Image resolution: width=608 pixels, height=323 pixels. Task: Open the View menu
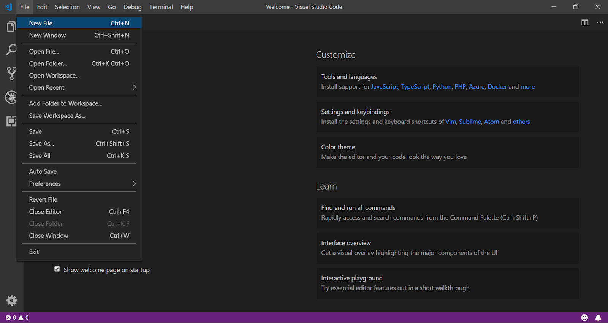94,7
